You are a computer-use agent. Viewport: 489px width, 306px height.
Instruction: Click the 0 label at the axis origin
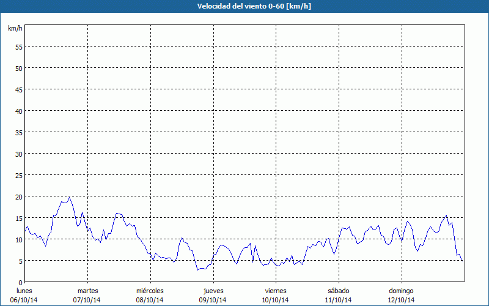[20, 282]
